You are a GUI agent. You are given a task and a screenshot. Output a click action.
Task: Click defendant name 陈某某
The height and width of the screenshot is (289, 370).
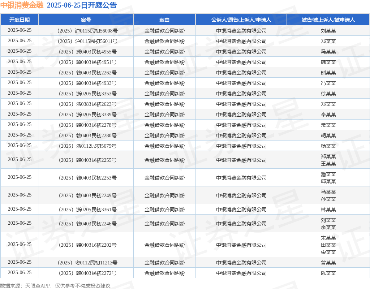click(x=328, y=273)
